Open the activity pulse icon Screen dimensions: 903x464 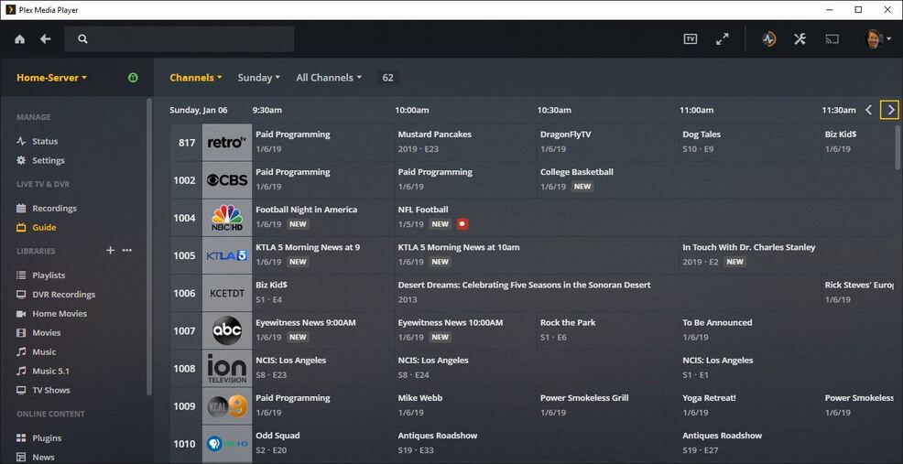(768, 39)
